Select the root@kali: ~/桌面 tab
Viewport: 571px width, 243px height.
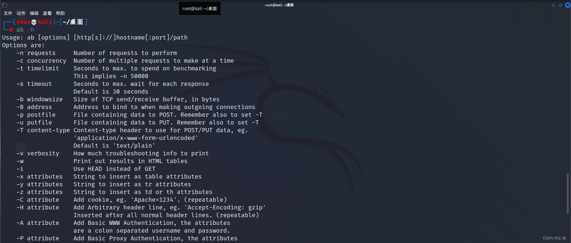[199, 9]
